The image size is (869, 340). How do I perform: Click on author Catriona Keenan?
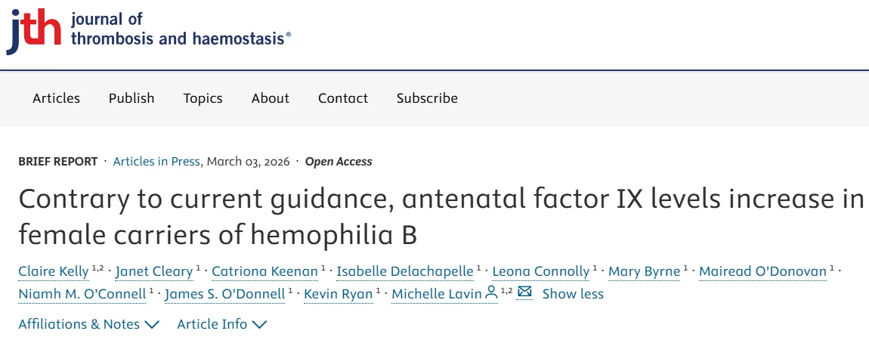coord(265,271)
